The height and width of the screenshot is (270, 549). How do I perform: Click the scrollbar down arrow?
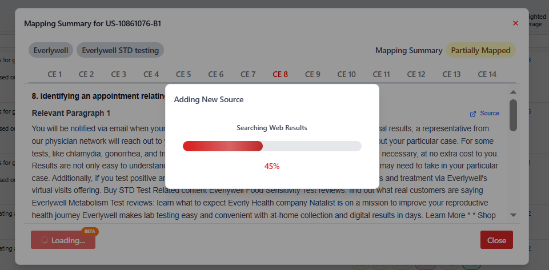click(513, 215)
